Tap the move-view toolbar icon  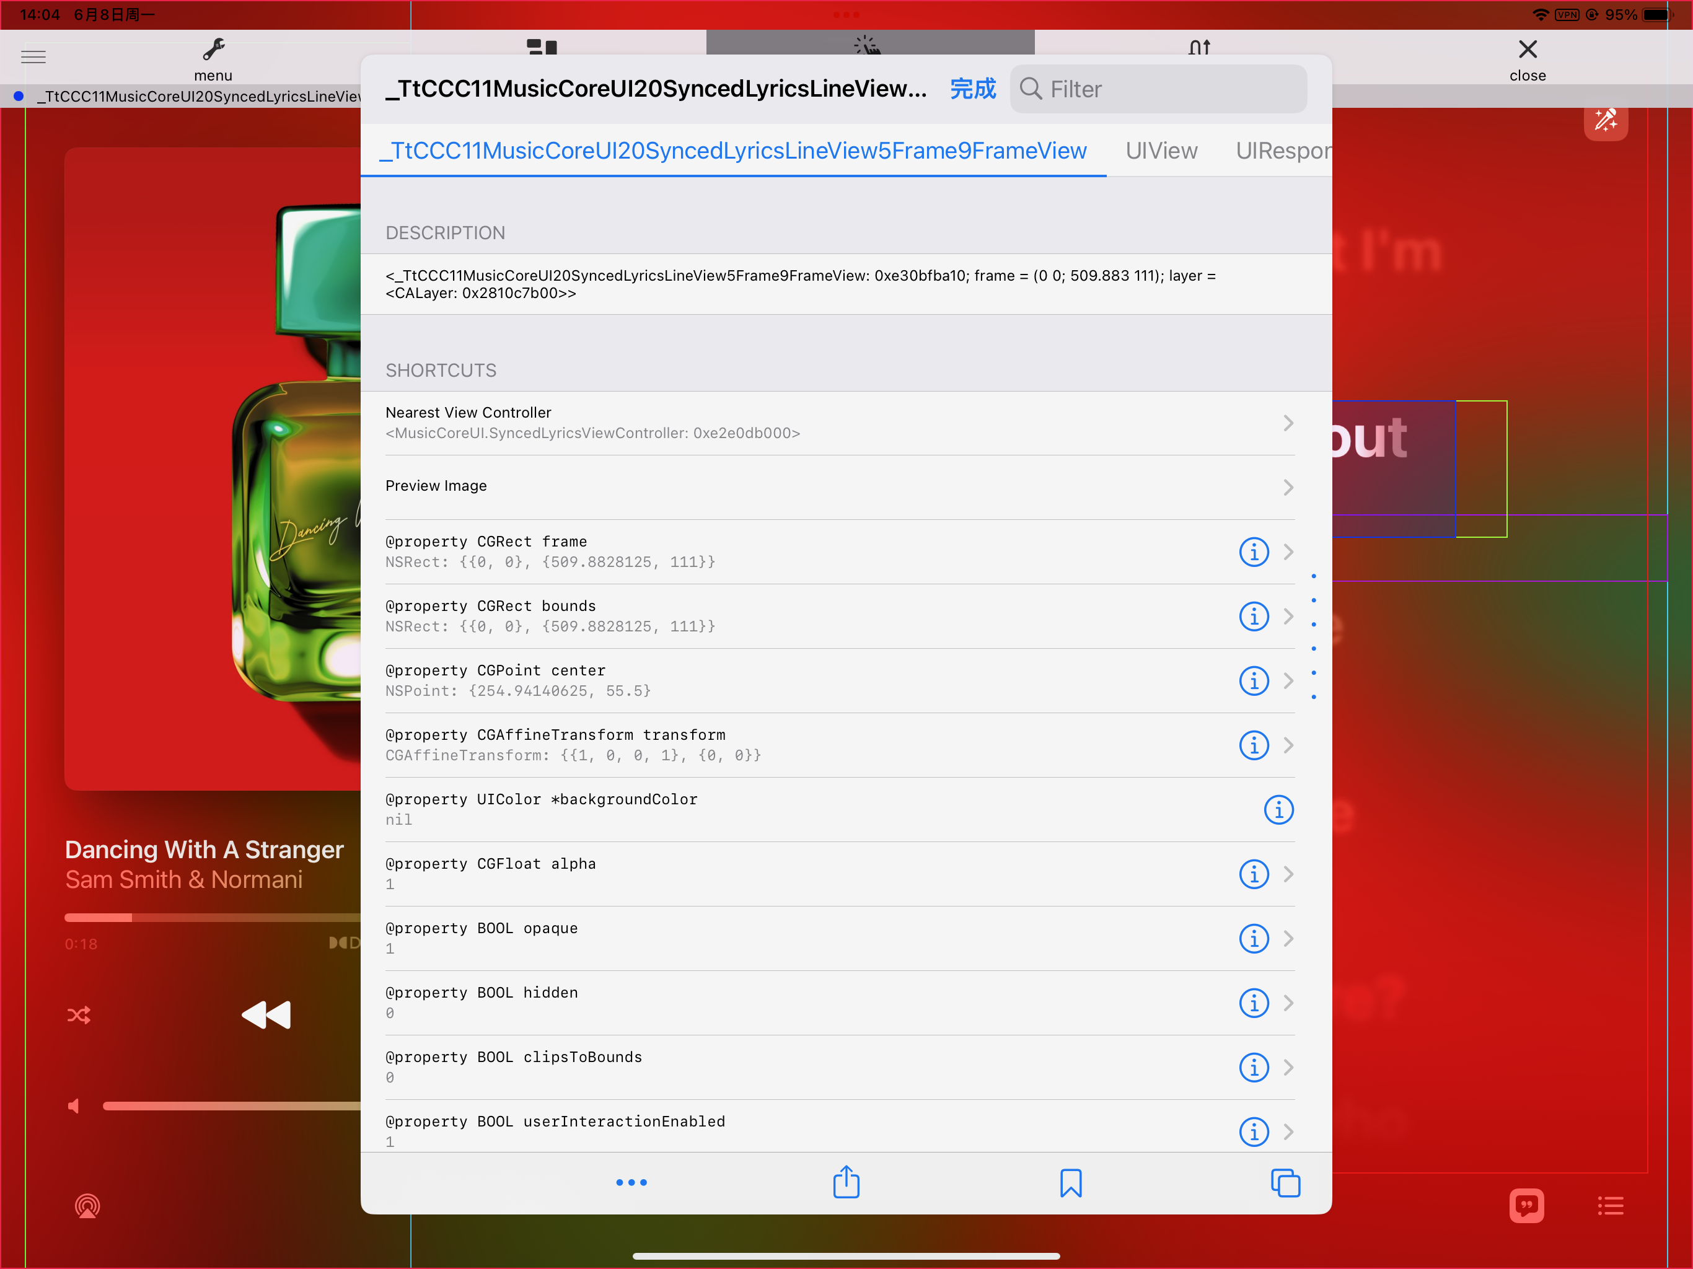pyautogui.click(x=1199, y=48)
